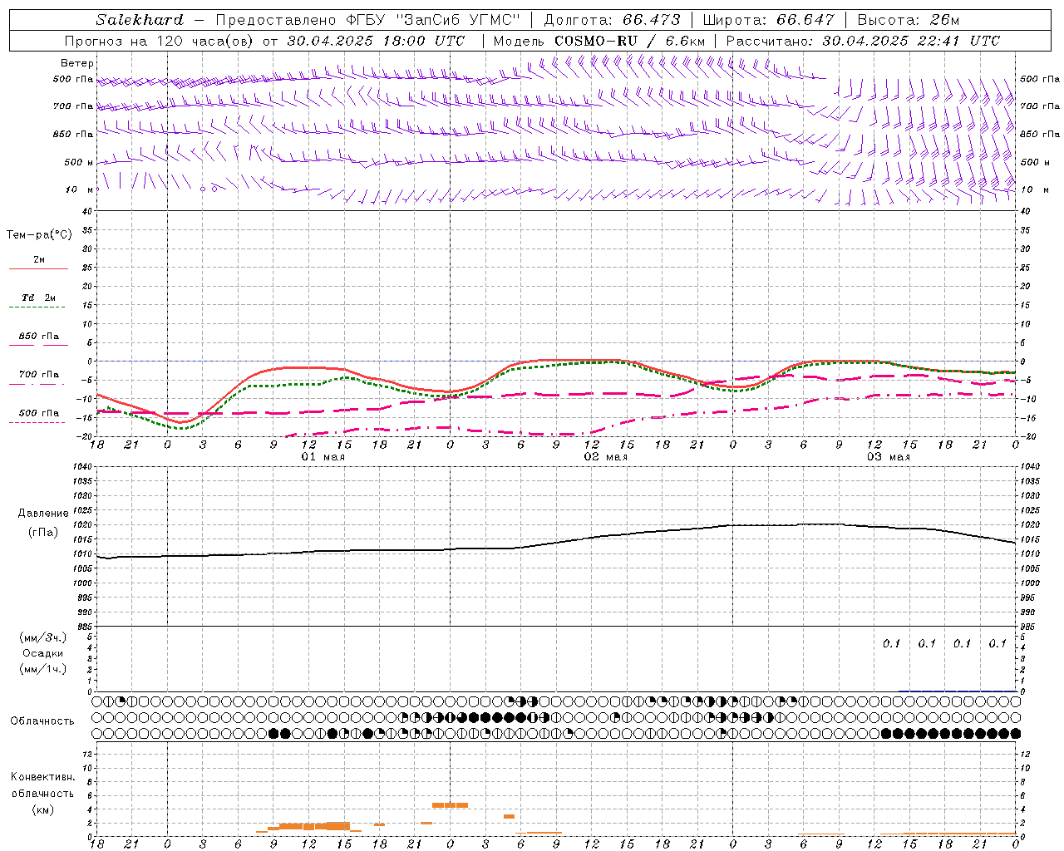Click the "(гПа)" unit under Давление
This screenshot has height=851, width=1064.
click(42, 532)
